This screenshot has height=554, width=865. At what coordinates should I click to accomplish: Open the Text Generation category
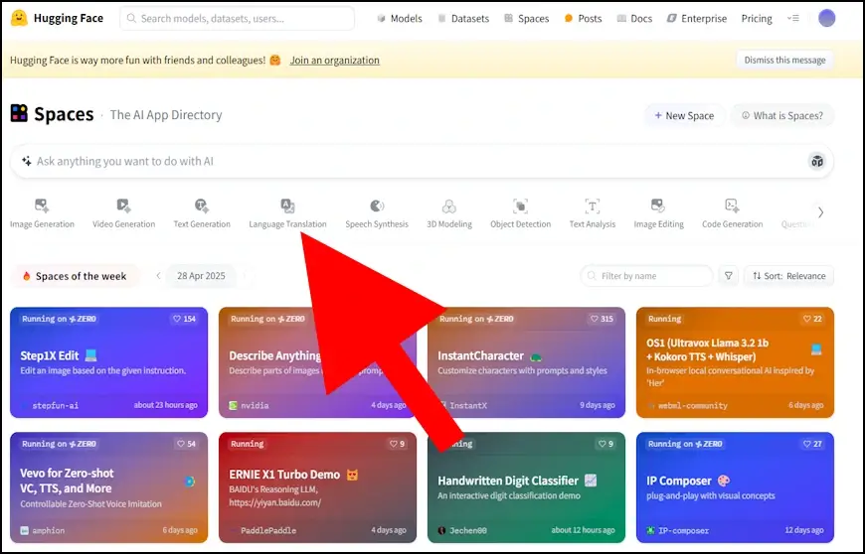click(x=202, y=213)
